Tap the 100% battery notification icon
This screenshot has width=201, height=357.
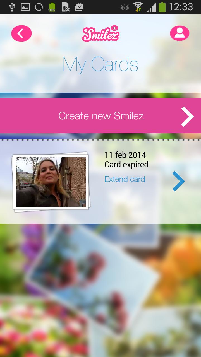pos(52,7)
